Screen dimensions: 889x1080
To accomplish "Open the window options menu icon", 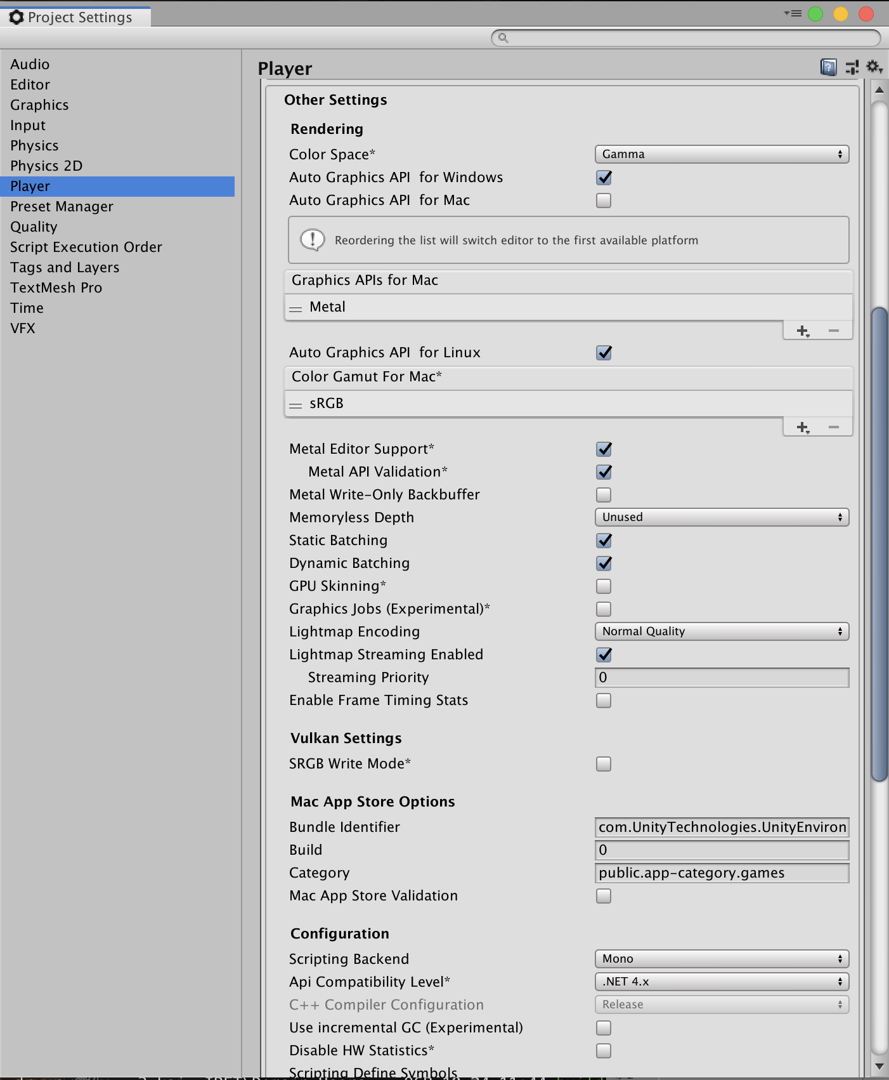I will coord(793,13).
